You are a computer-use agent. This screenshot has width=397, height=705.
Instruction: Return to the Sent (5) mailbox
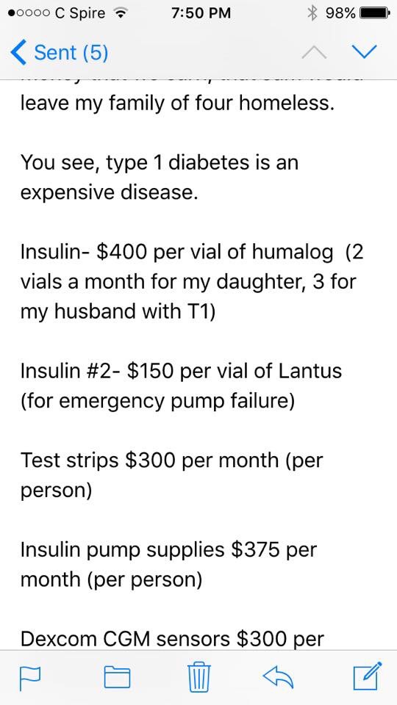pyautogui.click(x=71, y=53)
